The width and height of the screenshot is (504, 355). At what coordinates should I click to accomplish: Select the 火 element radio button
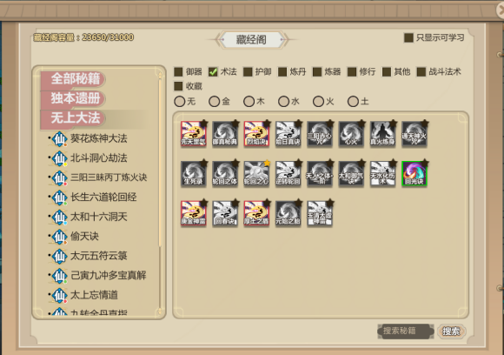[x=318, y=102]
